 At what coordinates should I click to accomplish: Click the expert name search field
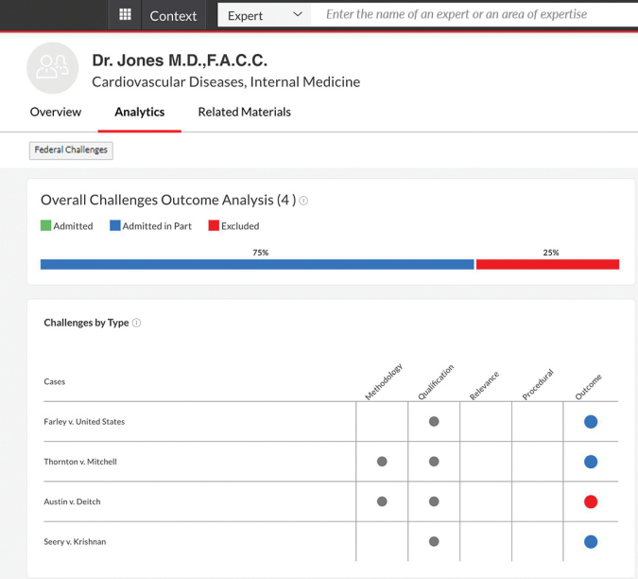(474, 15)
